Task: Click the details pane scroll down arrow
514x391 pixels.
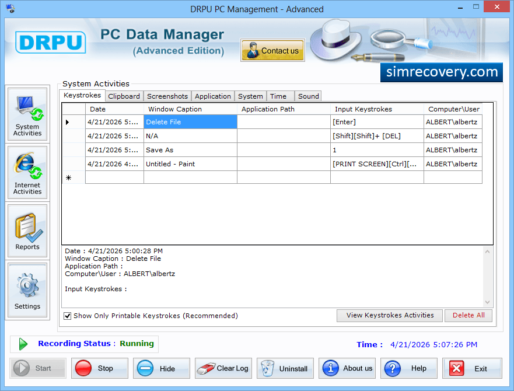Action: coord(487,302)
